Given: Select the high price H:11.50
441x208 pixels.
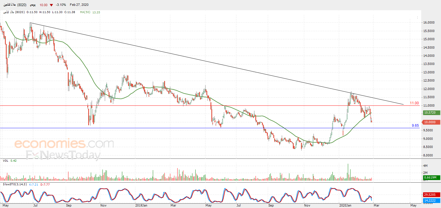Looking at the screenshot, I should (x=44, y=12).
